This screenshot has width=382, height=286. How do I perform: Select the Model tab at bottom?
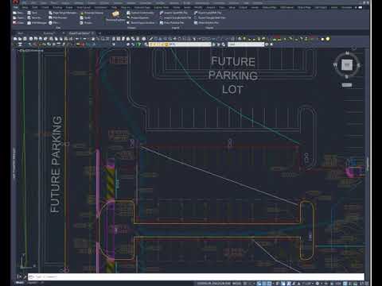coord(19,283)
